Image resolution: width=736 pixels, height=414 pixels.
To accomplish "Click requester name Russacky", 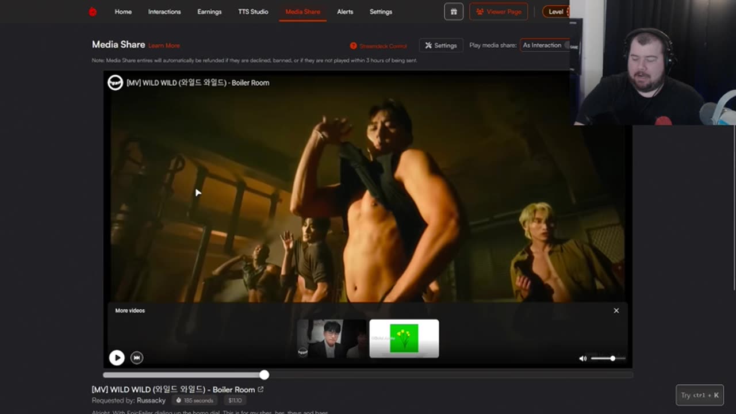I will tap(151, 400).
